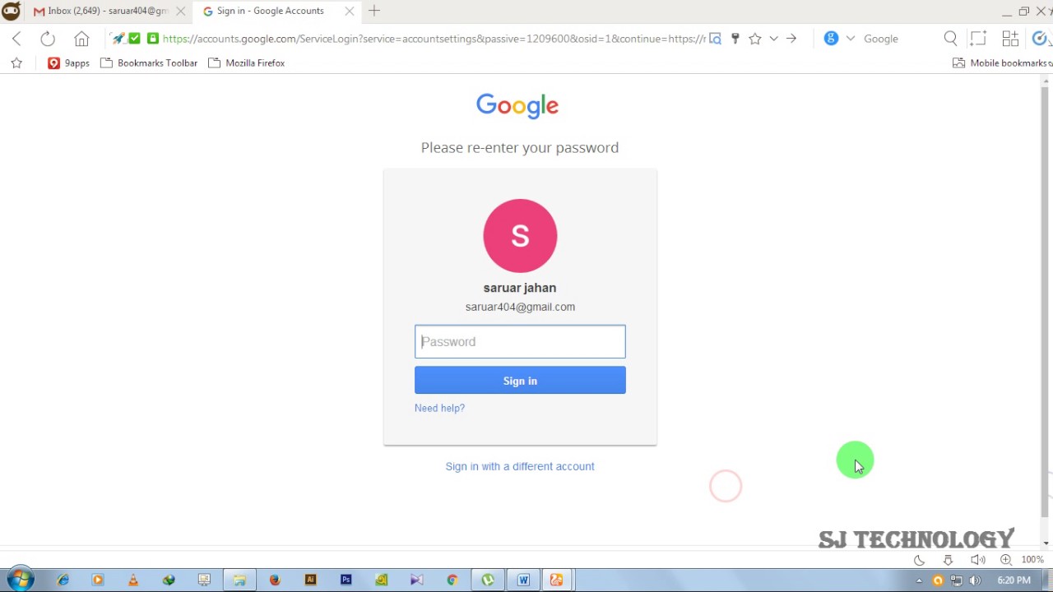Image resolution: width=1053 pixels, height=592 pixels.
Task: Reload the page with the refresh icon
Action: pyautogui.click(x=48, y=39)
